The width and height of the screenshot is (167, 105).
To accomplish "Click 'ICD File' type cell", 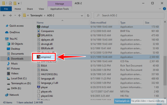I will point(124,61).
